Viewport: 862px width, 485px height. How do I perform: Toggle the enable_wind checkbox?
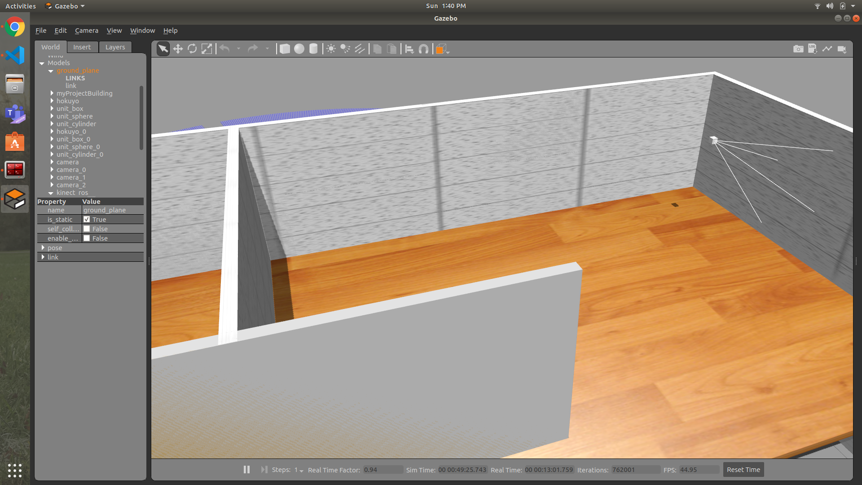point(87,238)
